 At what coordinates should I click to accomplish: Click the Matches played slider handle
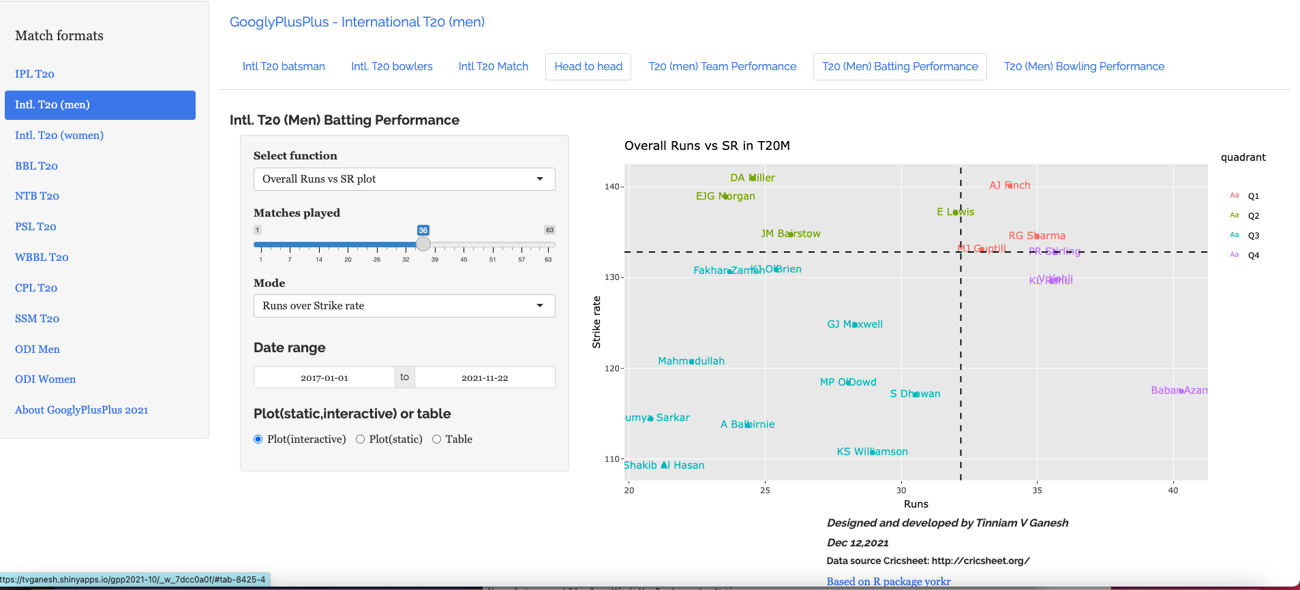(423, 244)
